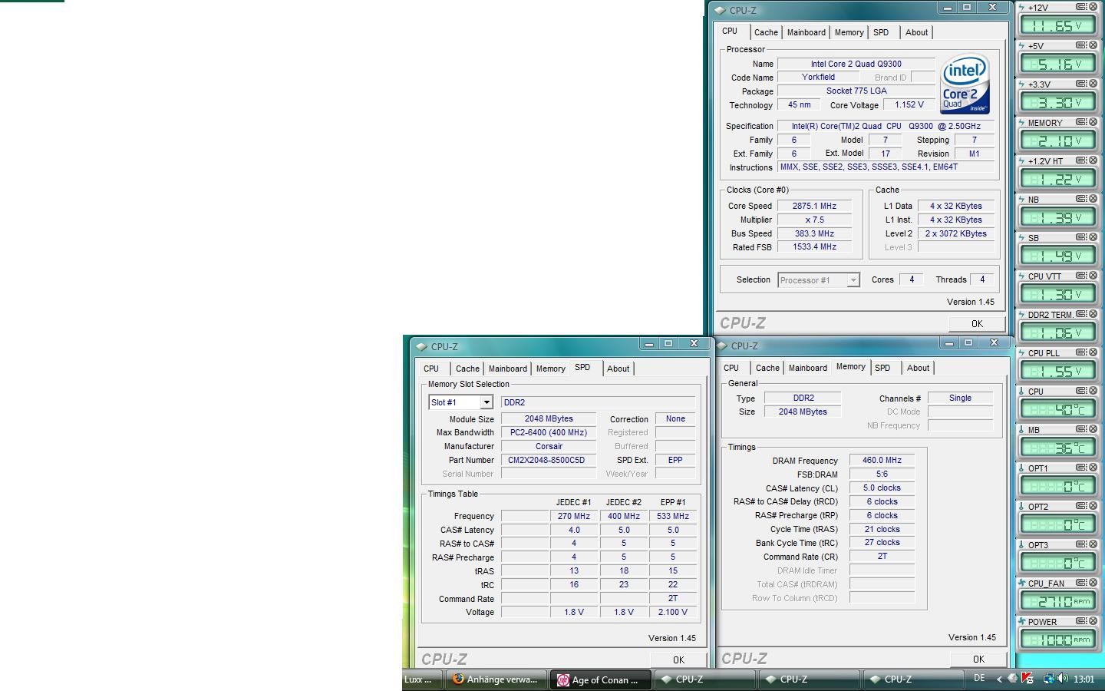1105x691 pixels.
Task: Click the Rated FSB 1533.4 MHz value
Action: (x=814, y=246)
